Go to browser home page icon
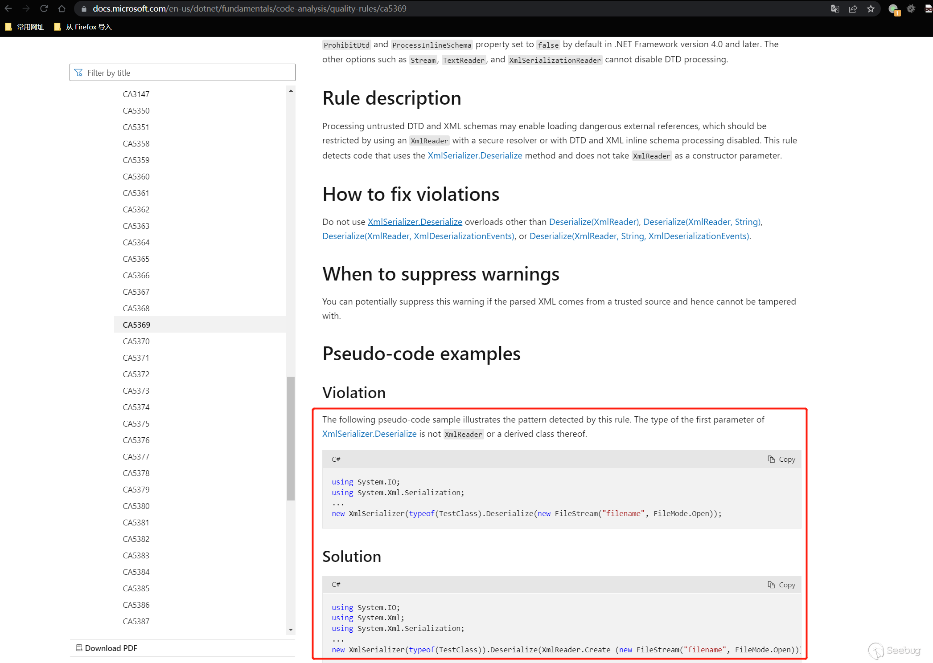 tap(62, 8)
